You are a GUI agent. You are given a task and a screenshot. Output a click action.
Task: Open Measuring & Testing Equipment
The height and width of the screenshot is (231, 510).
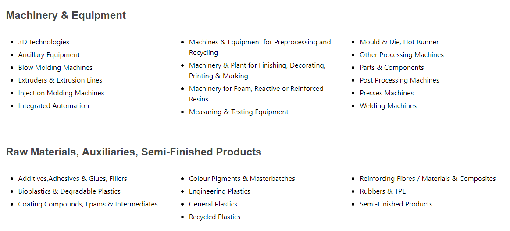(239, 112)
